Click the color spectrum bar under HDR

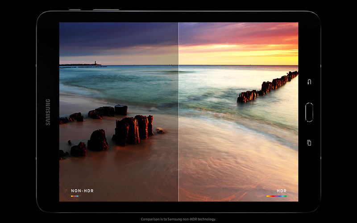click(276, 196)
